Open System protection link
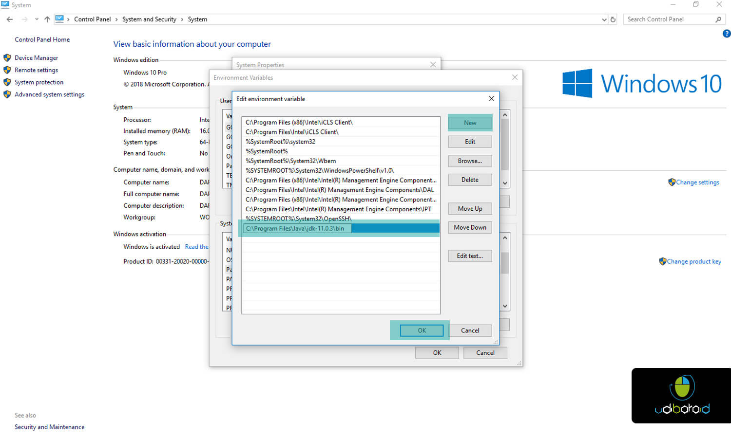 point(39,82)
